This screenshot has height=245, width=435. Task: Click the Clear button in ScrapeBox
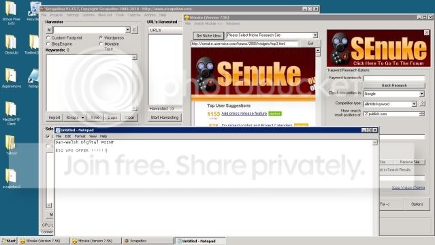(129, 118)
